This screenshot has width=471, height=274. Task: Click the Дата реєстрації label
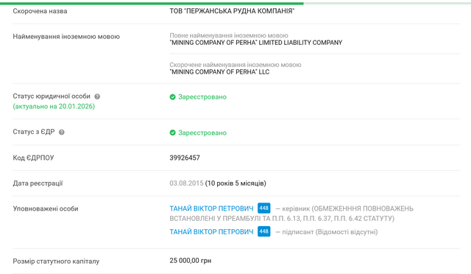[x=38, y=183]
